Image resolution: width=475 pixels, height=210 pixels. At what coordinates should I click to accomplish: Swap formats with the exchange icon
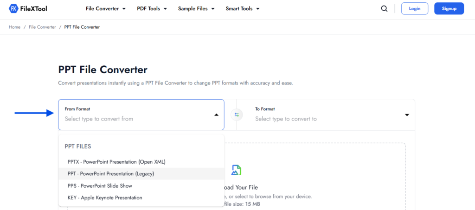(x=237, y=115)
